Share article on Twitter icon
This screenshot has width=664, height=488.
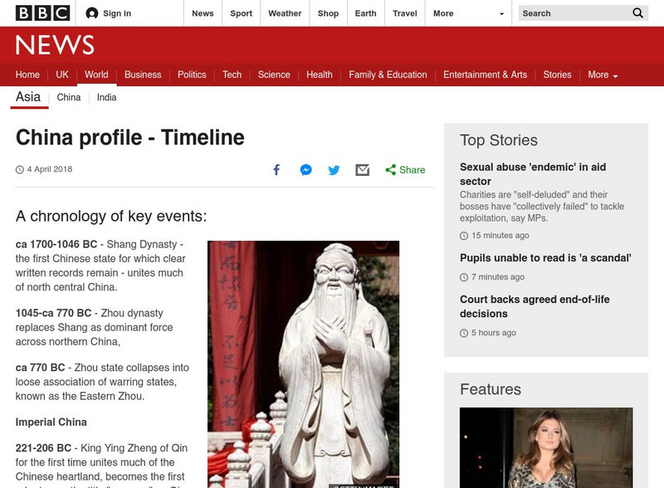(x=334, y=170)
